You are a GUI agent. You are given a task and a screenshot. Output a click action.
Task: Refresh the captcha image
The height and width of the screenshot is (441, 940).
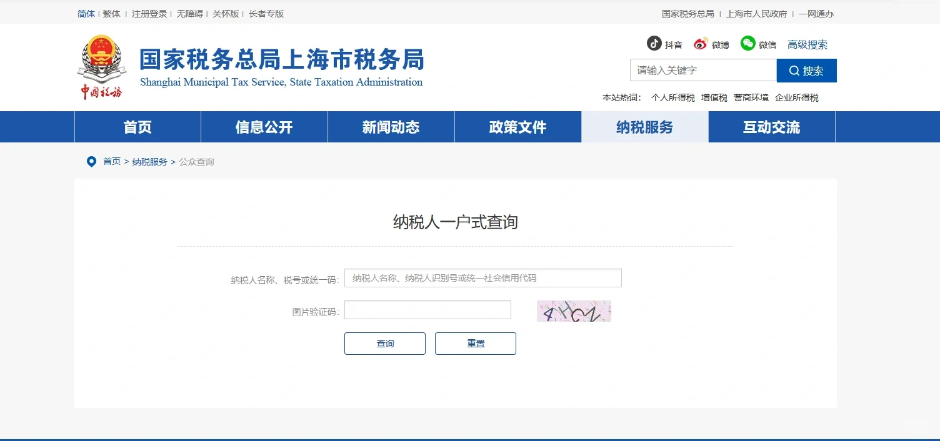coord(574,310)
